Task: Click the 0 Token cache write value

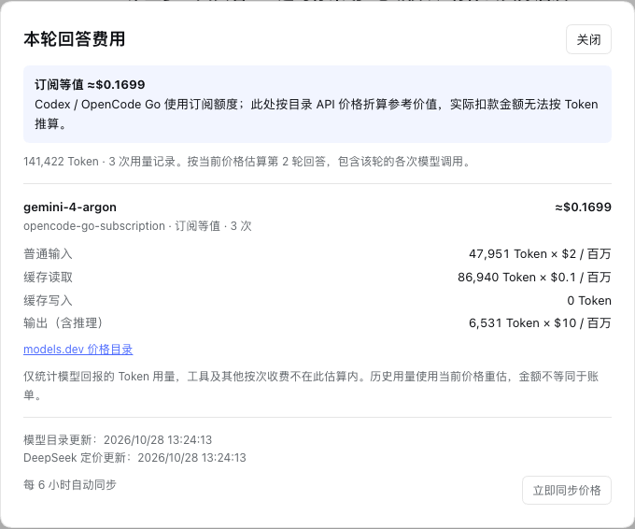Action: pyautogui.click(x=589, y=300)
